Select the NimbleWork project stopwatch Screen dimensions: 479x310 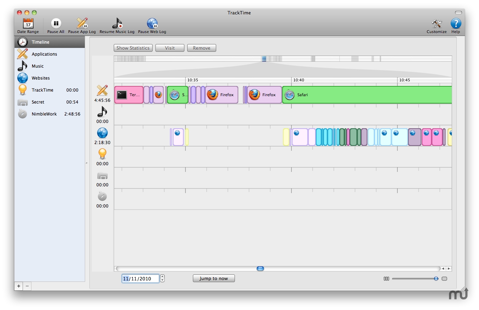(23, 114)
